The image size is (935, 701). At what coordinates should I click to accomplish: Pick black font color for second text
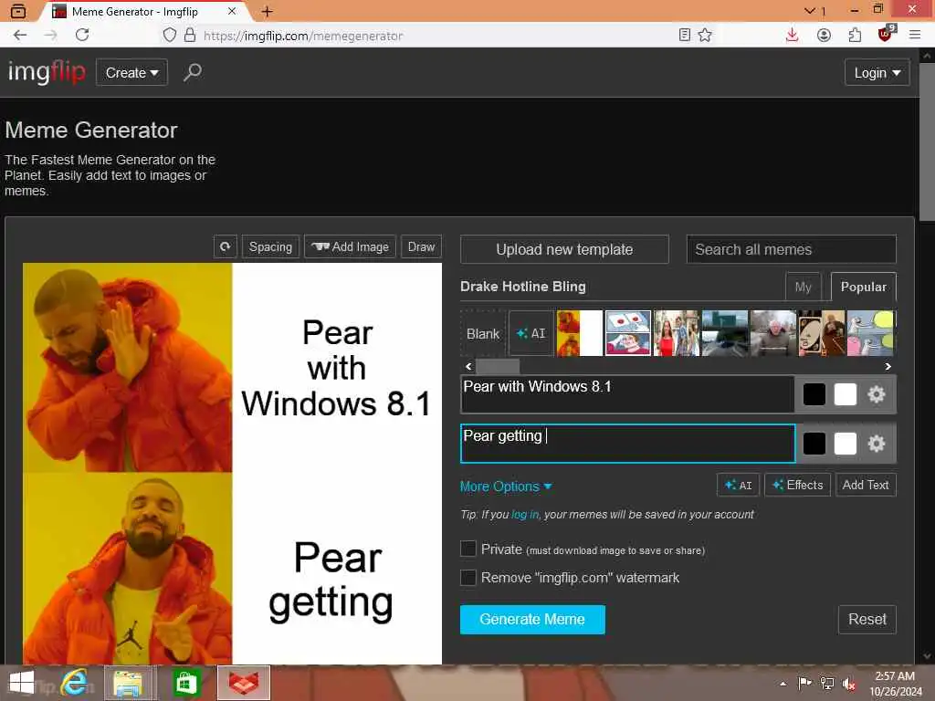point(814,444)
